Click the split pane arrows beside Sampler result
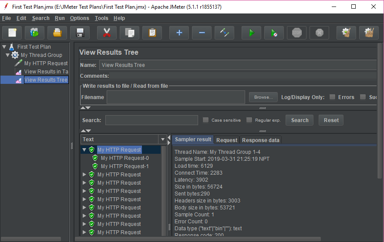 (169, 140)
